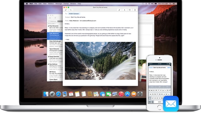Tap Cancel on the iPhone compose screen

[151, 67]
